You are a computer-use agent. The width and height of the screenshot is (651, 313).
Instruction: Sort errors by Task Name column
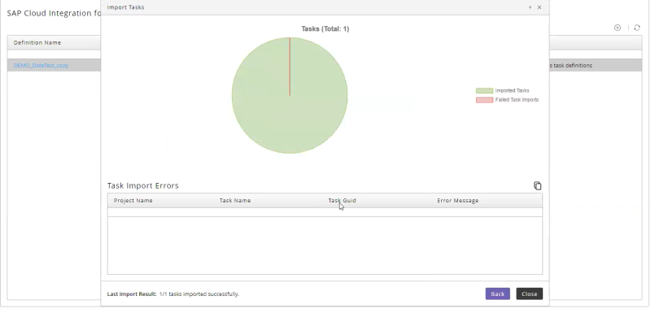235,201
